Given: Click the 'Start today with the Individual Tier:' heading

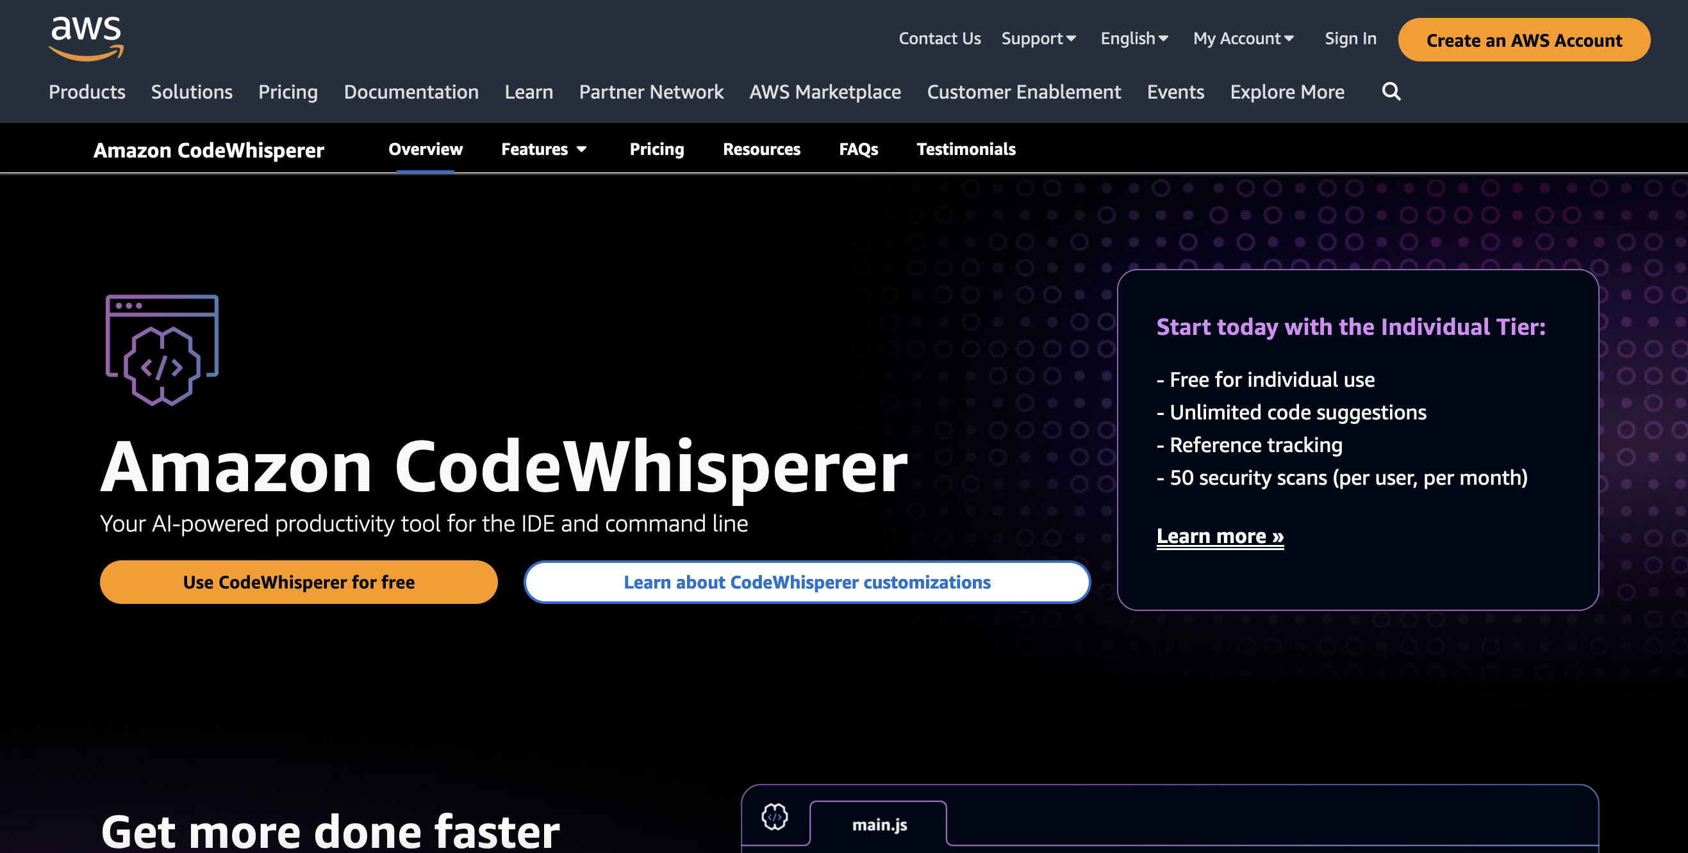Looking at the screenshot, I should coord(1350,327).
